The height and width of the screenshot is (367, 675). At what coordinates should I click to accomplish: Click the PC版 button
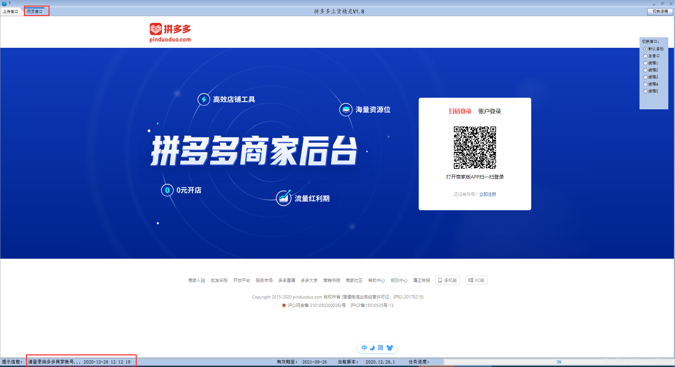476,280
